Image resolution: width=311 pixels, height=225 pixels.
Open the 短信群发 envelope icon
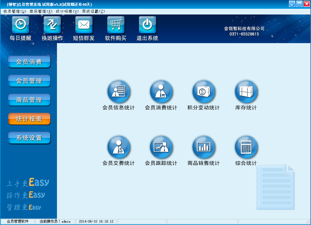click(x=84, y=25)
